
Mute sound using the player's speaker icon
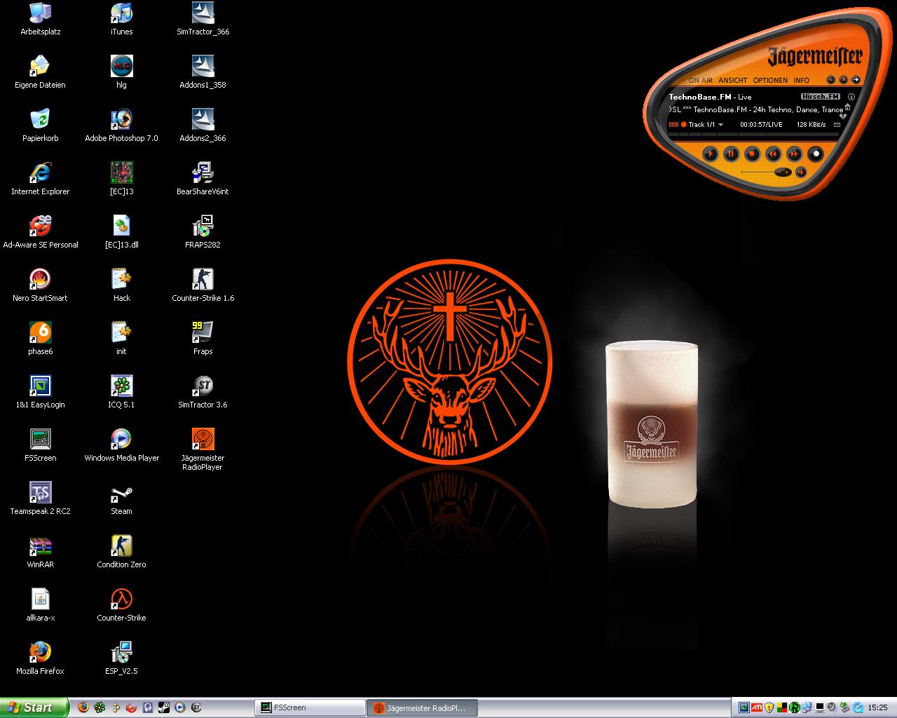click(x=801, y=172)
